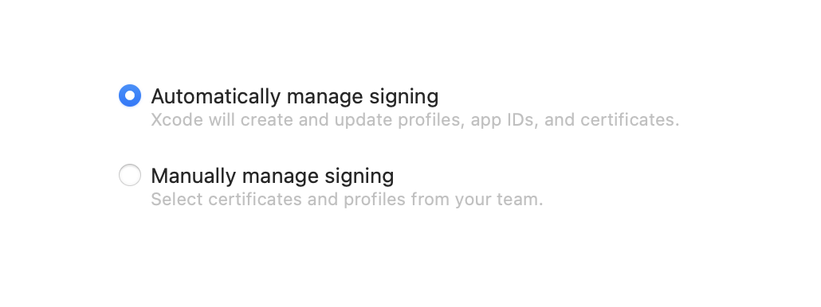Pick the option where Xcode updates certificates
Image resolution: width=821 pixels, height=307 pixels.
(x=130, y=96)
